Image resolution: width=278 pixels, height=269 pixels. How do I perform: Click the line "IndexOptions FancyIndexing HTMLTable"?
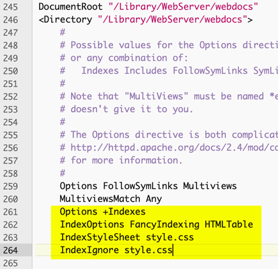pyautogui.click(x=157, y=224)
